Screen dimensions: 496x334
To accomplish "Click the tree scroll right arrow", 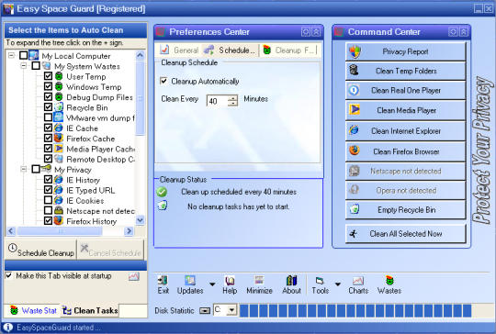I will 130,231.
